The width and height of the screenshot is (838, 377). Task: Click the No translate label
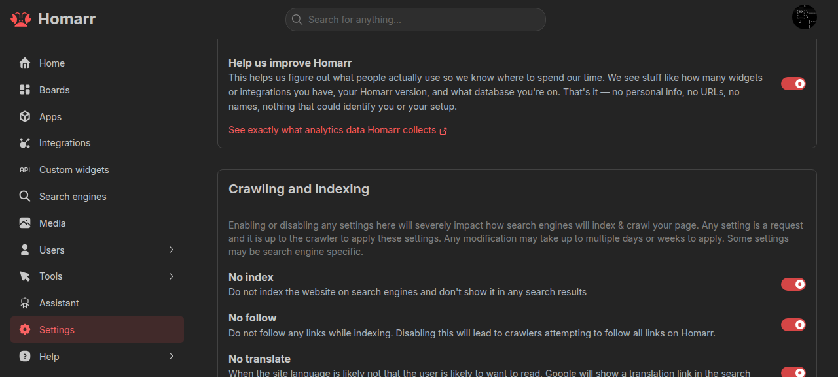(259, 359)
